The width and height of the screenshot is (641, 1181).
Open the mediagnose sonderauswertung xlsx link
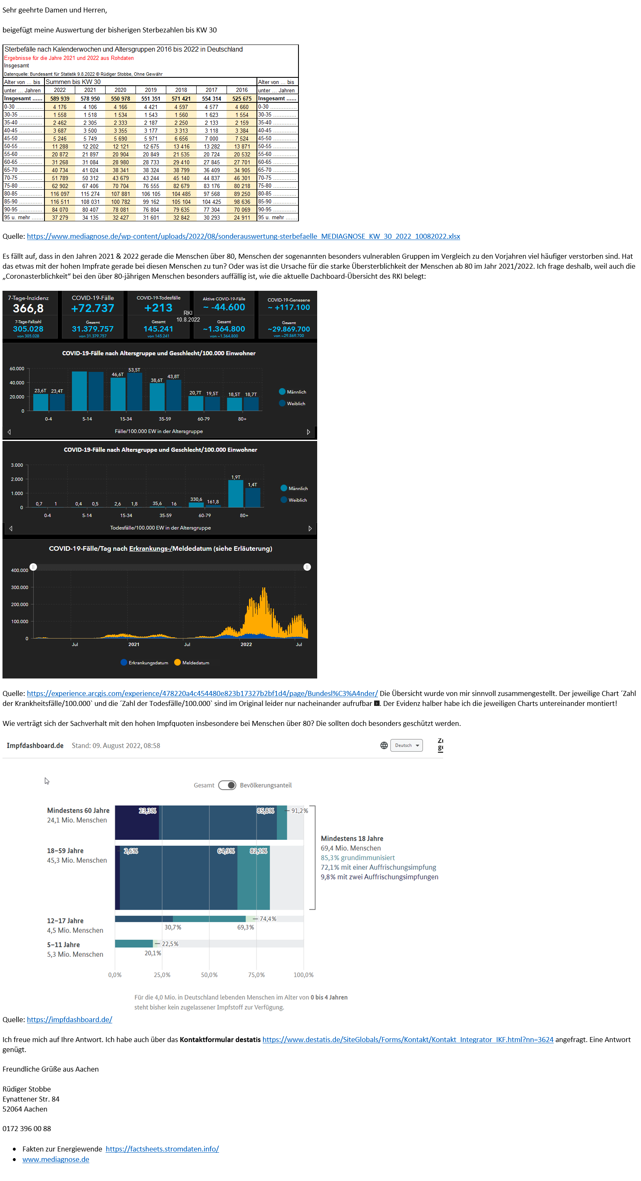coord(243,236)
